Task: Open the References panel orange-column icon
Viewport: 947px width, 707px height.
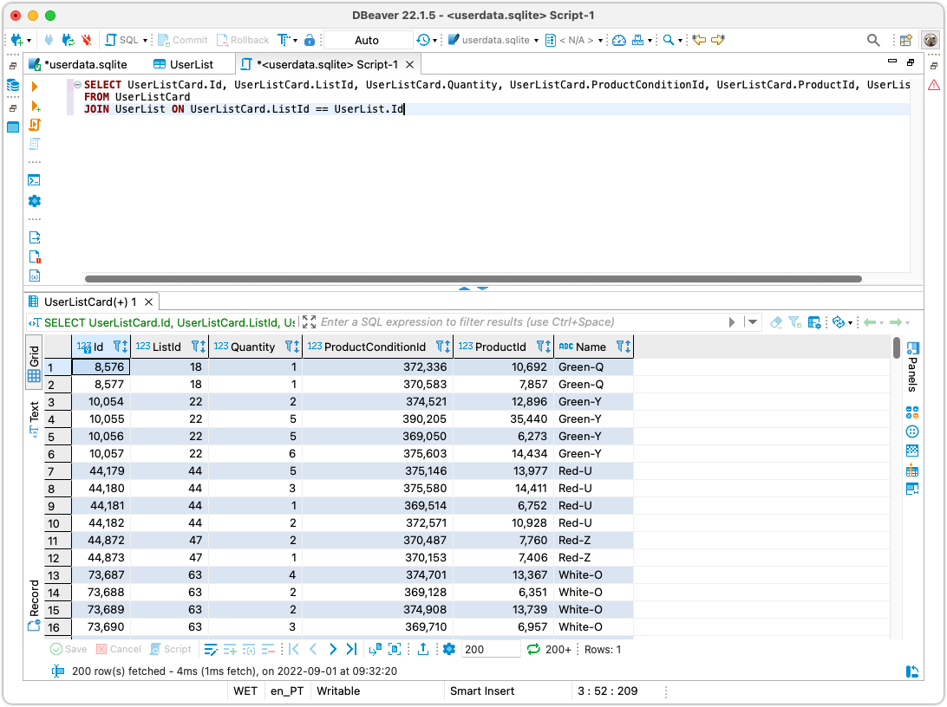Action: point(912,470)
